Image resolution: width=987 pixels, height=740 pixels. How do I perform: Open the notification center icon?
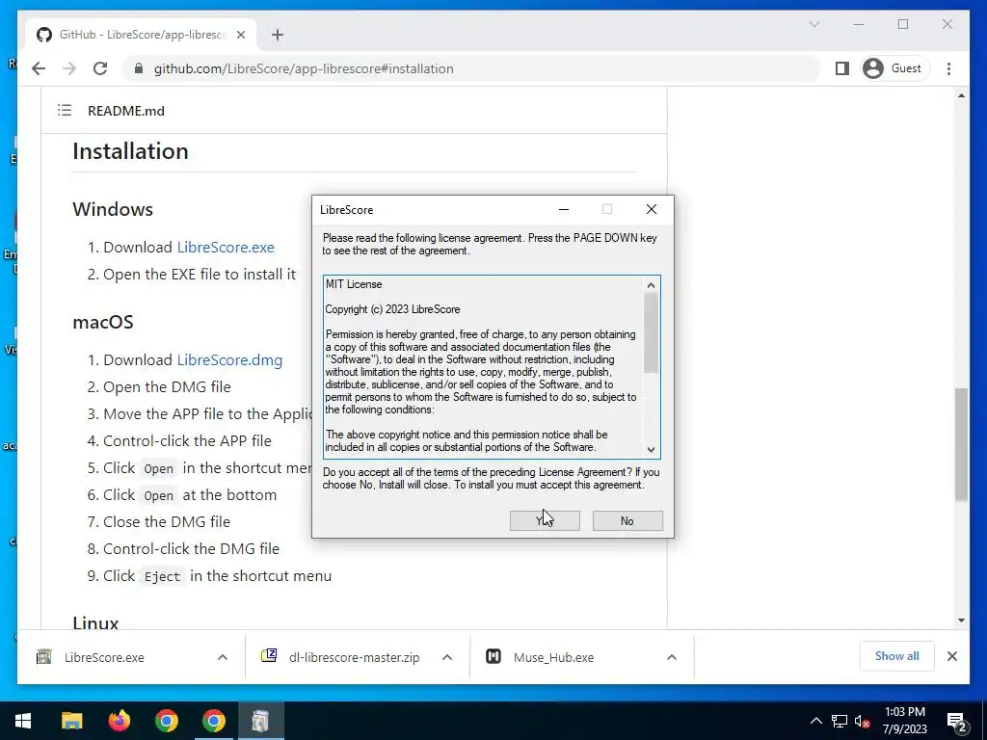957,723
